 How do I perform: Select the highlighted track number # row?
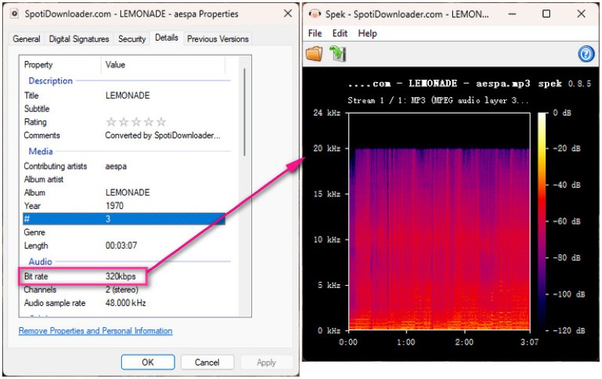click(123, 219)
